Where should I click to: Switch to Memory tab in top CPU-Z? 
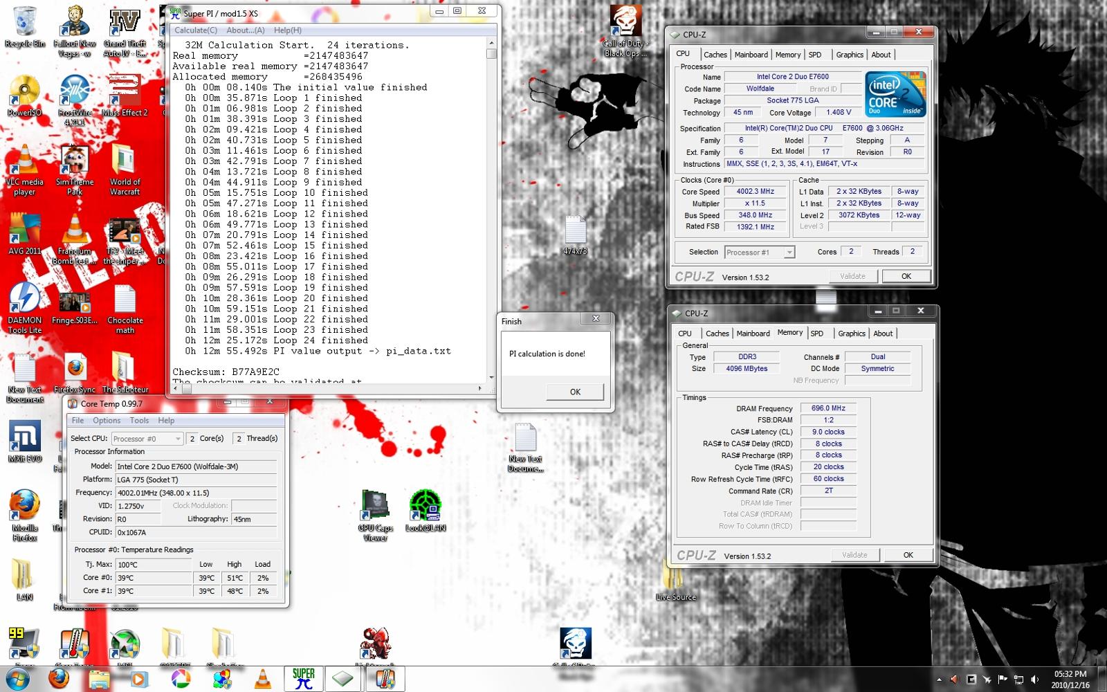click(788, 55)
